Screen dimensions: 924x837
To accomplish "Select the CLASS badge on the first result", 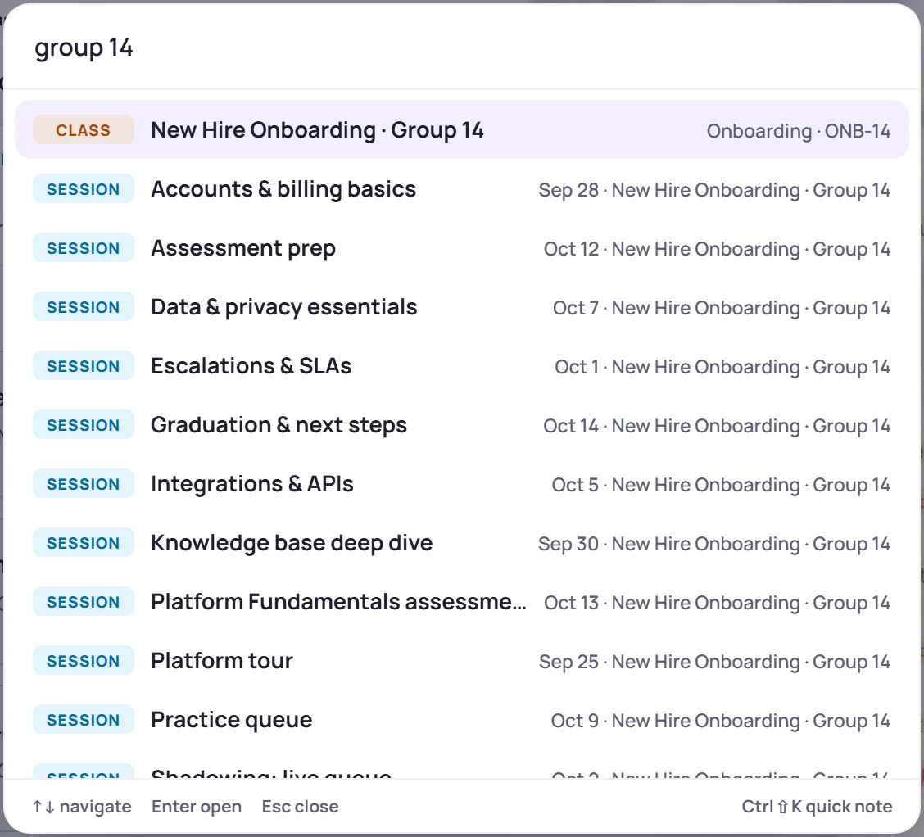I will coord(83,129).
